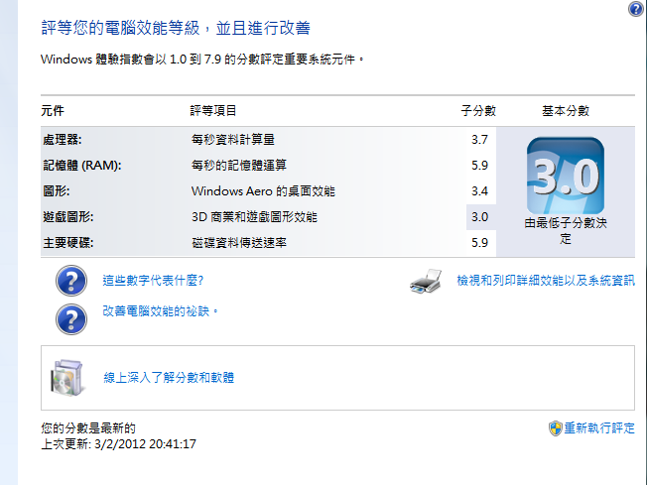
Task: Click 重新執行評定 to rerun assessment
Action: tap(599, 428)
